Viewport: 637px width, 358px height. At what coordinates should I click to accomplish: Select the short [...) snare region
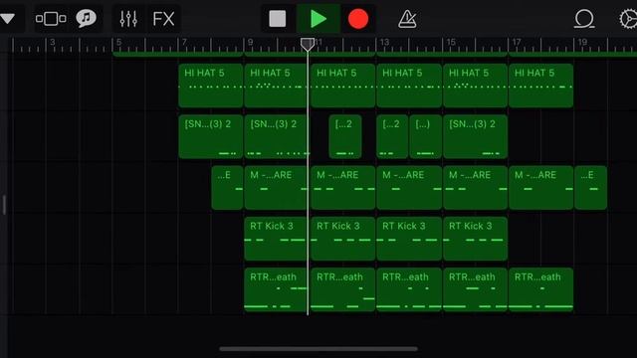pyautogui.click(x=425, y=137)
